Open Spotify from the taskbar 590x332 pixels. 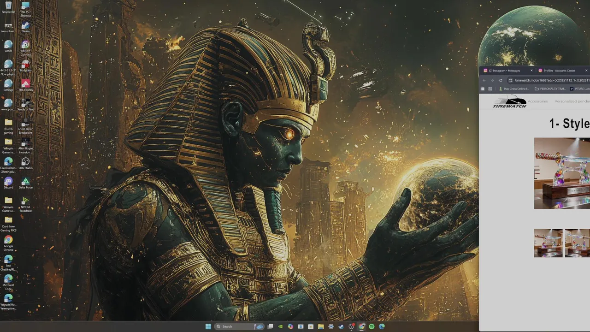click(x=372, y=326)
